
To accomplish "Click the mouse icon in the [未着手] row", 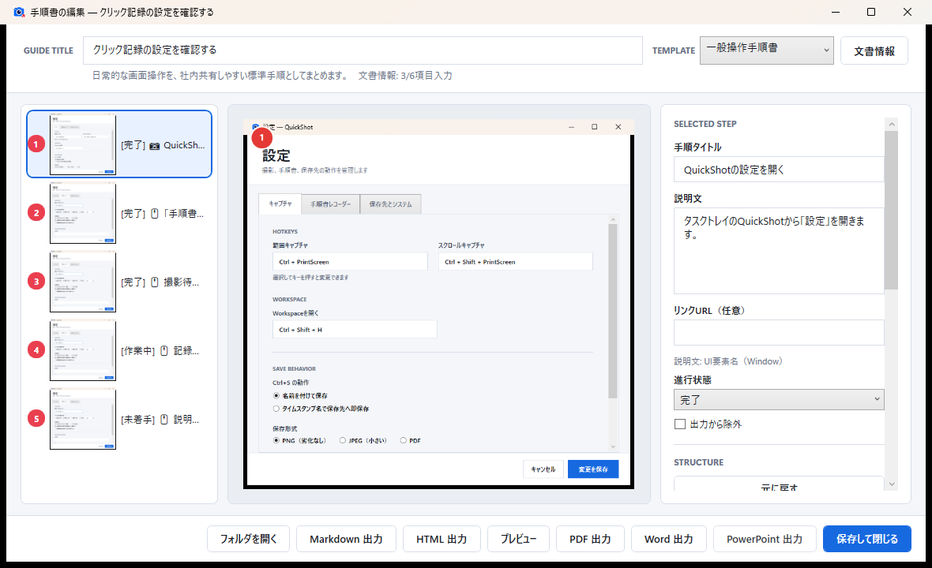I will (x=164, y=420).
